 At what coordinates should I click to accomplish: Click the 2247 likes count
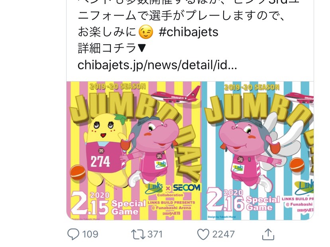[x=223, y=234]
